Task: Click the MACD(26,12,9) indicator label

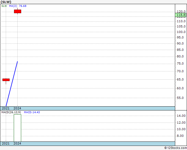Action: pos(11,112)
